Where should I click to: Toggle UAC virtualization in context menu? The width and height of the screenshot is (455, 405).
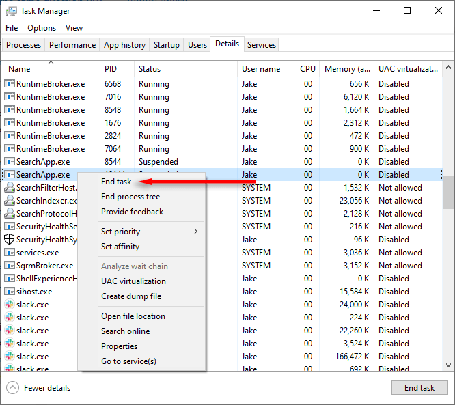(x=133, y=281)
